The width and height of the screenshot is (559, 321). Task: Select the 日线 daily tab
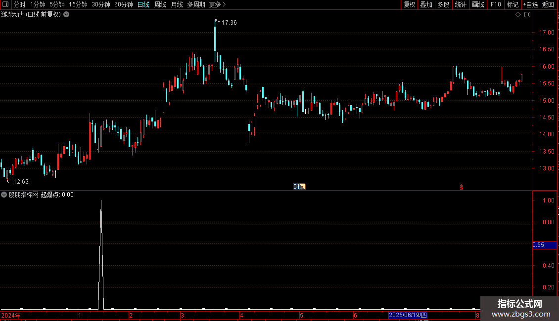(x=143, y=4)
